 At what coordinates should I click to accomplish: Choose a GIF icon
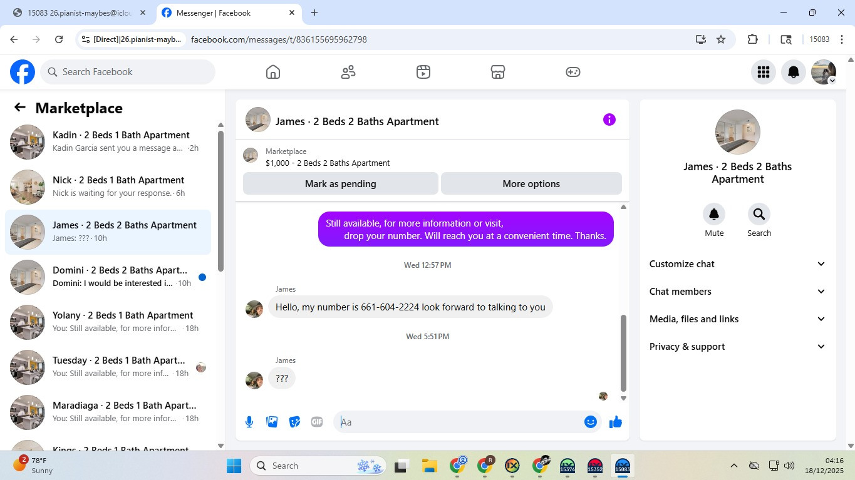coord(317,422)
